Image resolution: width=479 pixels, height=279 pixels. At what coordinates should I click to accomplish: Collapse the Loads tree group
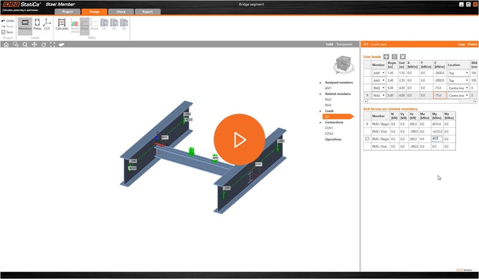pos(320,111)
